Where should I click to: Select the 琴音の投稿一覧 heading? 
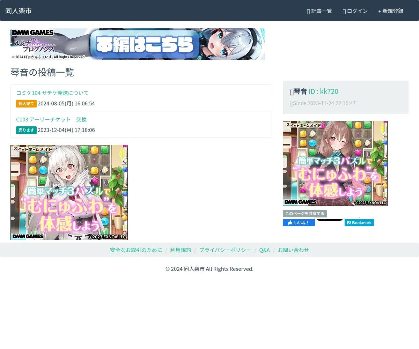point(42,73)
